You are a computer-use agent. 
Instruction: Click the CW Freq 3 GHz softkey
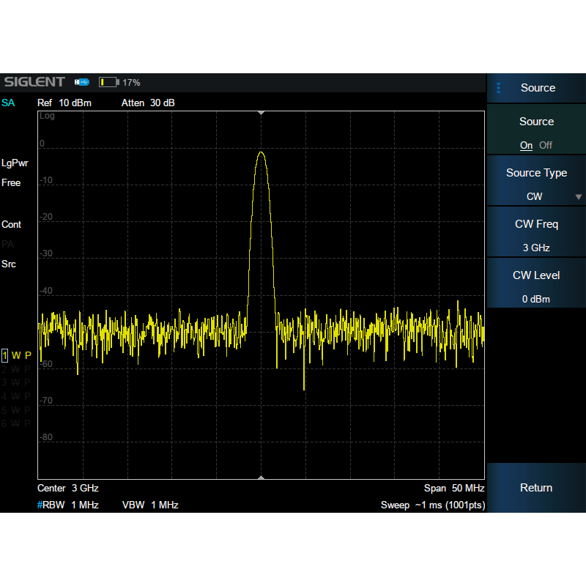536,235
